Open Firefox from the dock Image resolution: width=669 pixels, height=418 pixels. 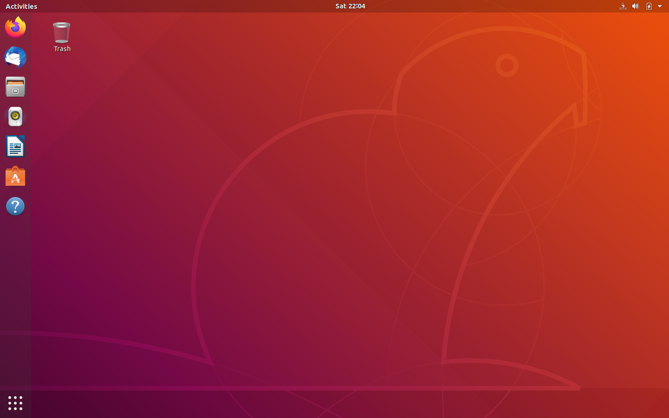click(15, 27)
